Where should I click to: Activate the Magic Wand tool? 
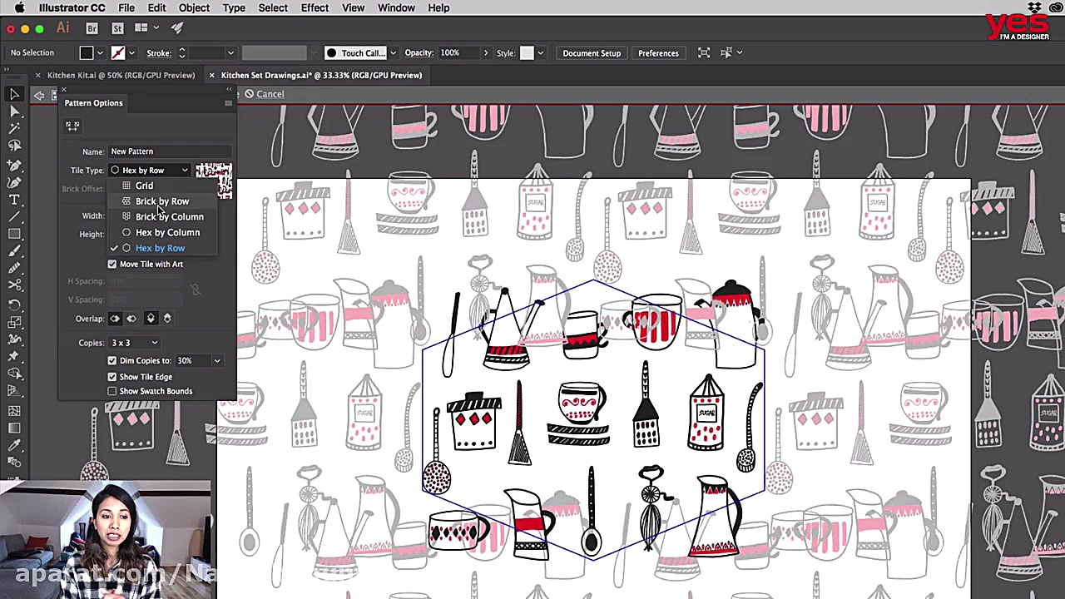tap(14, 129)
